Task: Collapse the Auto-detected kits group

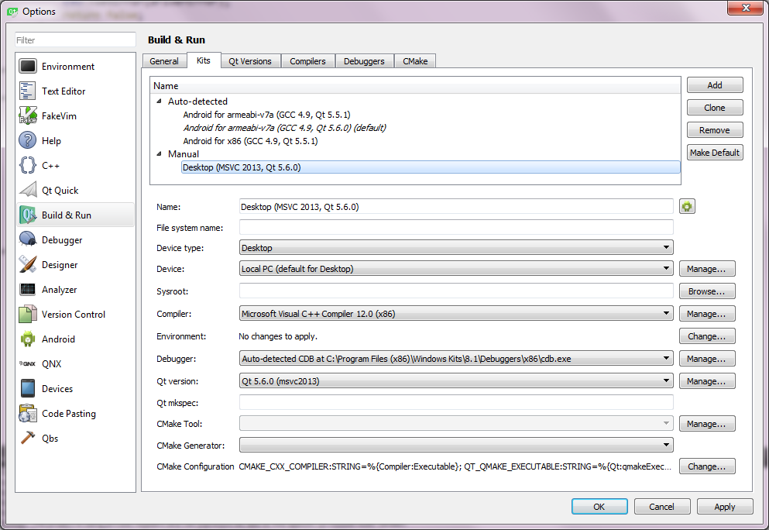Action: coord(159,102)
